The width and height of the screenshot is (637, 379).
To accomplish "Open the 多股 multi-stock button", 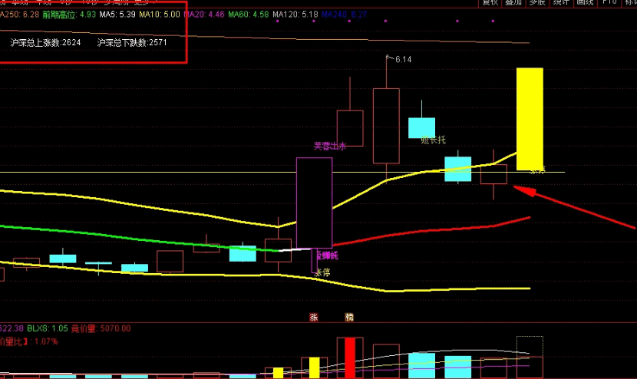I will tap(536, 3).
